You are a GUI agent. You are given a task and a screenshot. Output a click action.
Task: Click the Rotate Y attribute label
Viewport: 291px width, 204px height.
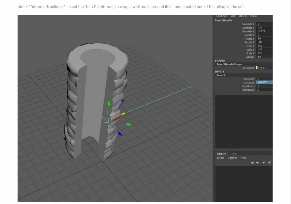click(x=249, y=39)
